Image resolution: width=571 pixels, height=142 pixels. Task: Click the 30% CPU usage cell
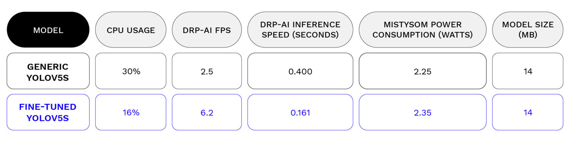click(x=131, y=71)
